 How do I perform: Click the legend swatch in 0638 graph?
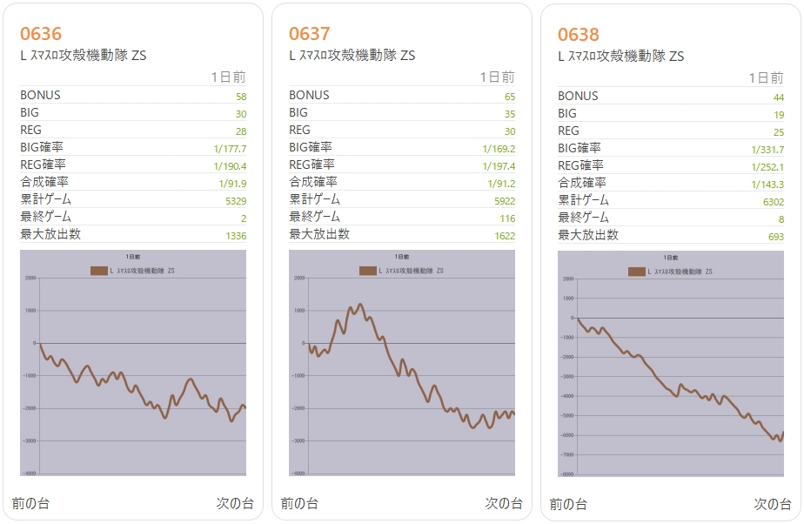[636, 272]
